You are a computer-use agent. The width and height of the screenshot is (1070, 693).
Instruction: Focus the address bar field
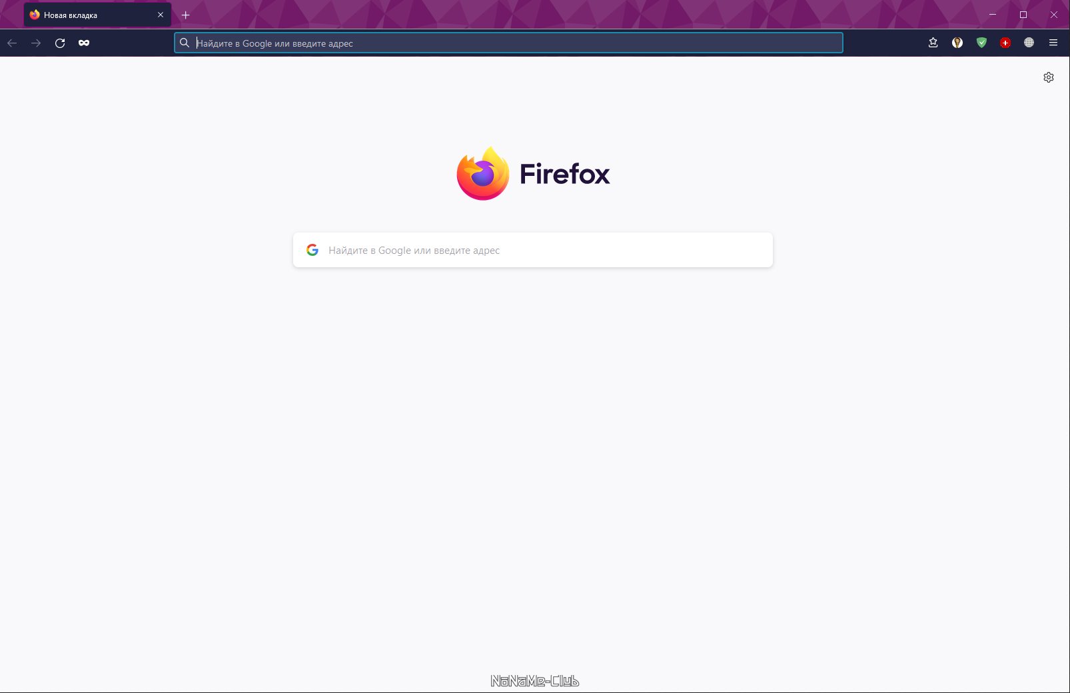coord(508,43)
